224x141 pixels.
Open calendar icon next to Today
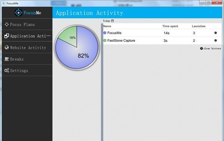pos(113,21)
